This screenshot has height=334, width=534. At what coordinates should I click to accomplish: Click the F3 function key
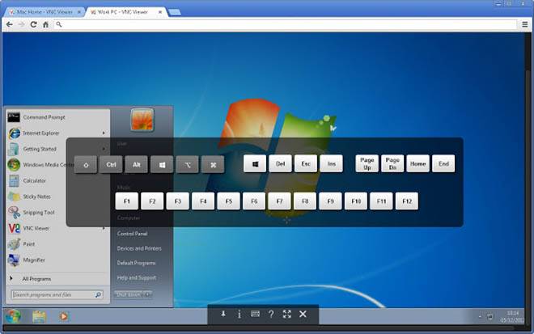[178, 201]
